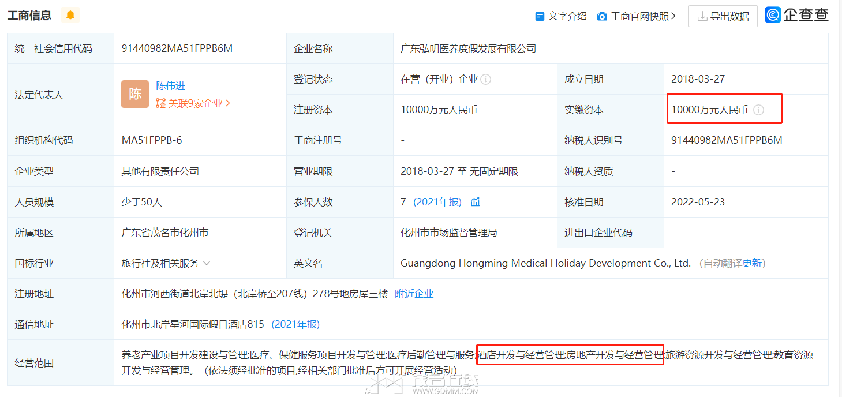Click the 更新 link for English name
This screenshot has width=842, height=397.
point(752,263)
